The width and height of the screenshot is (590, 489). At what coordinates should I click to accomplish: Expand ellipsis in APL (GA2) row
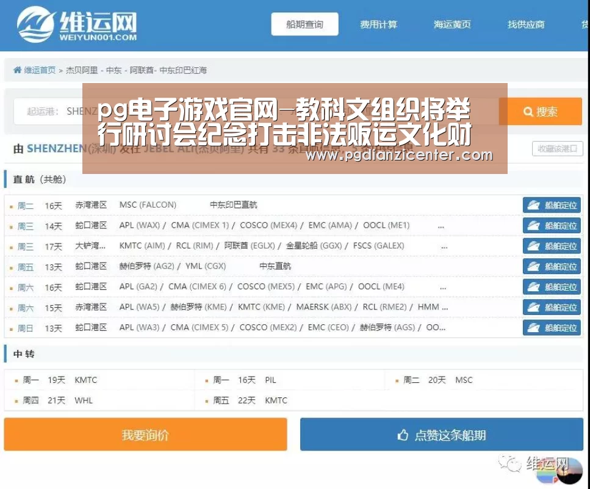tap(443, 288)
